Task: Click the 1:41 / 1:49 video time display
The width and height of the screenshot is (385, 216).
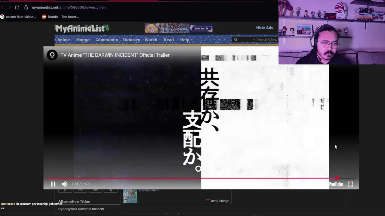Action: pos(80,184)
